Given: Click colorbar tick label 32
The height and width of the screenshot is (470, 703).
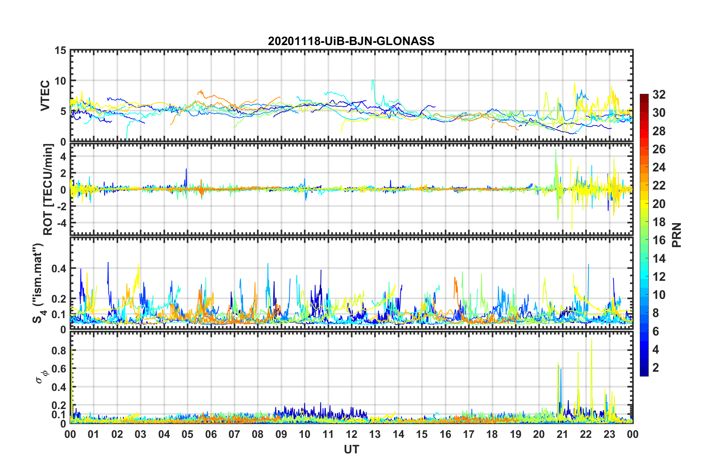Looking at the screenshot, I should 659,95.
